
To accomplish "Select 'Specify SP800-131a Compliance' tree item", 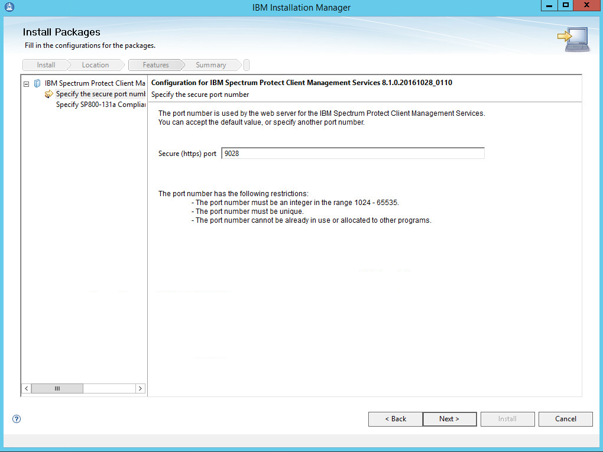I will coord(100,105).
